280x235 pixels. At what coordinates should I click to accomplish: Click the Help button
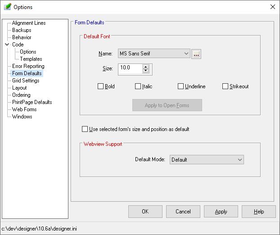[x=258, y=212]
